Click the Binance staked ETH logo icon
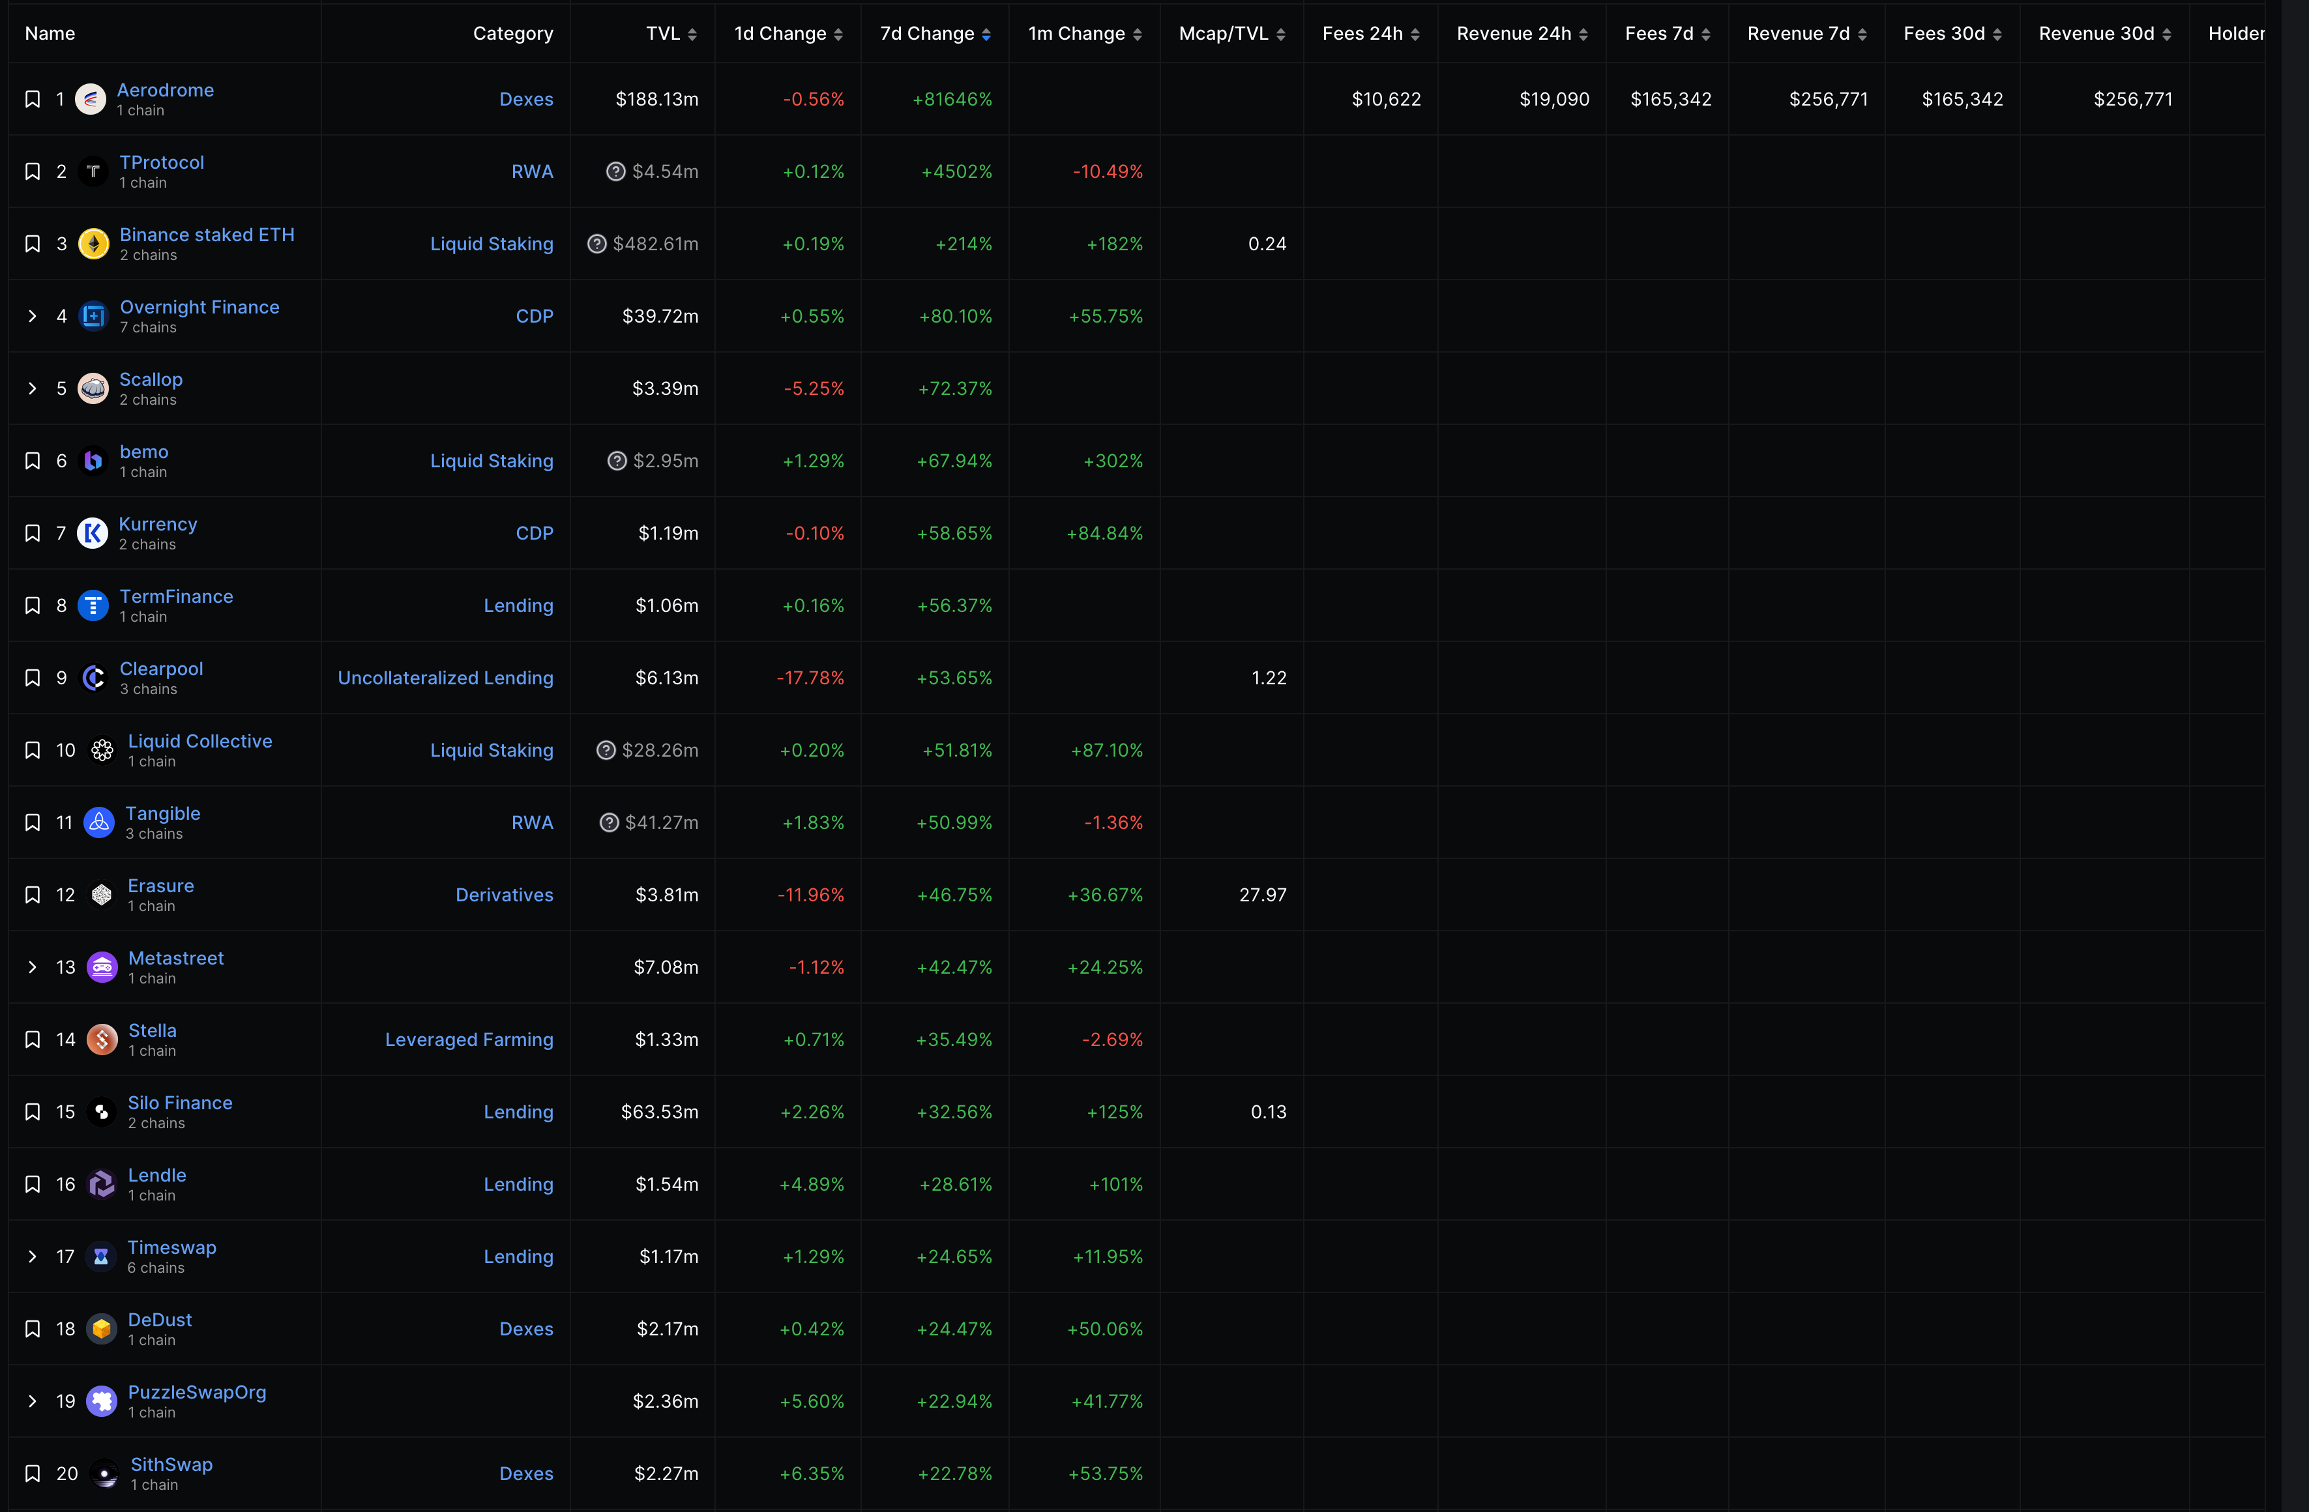Viewport: 2309px width, 1512px height. tap(93, 244)
